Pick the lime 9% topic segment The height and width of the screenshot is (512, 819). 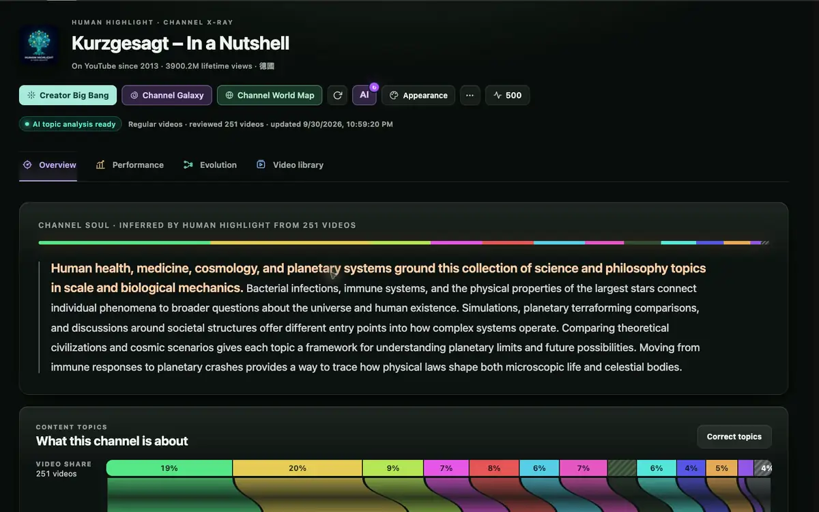pyautogui.click(x=393, y=468)
